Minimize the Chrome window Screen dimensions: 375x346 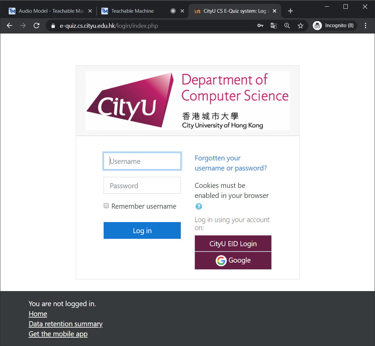[327, 7]
